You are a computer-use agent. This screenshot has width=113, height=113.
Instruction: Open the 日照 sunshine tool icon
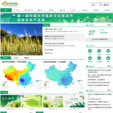pyautogui.click(x=90, y=51)
